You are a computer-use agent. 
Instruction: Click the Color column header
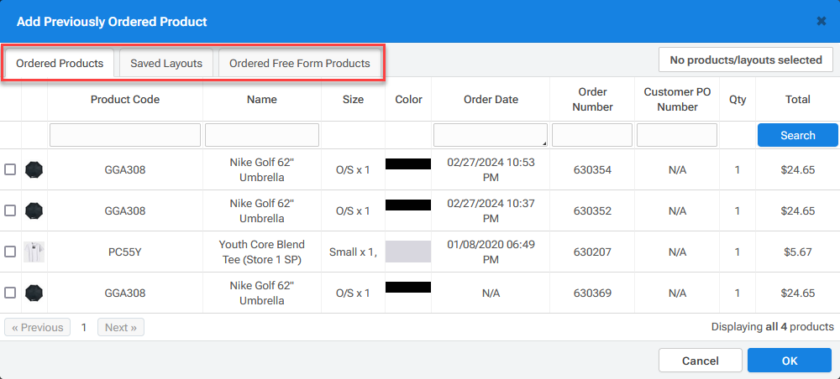point(408,100)
